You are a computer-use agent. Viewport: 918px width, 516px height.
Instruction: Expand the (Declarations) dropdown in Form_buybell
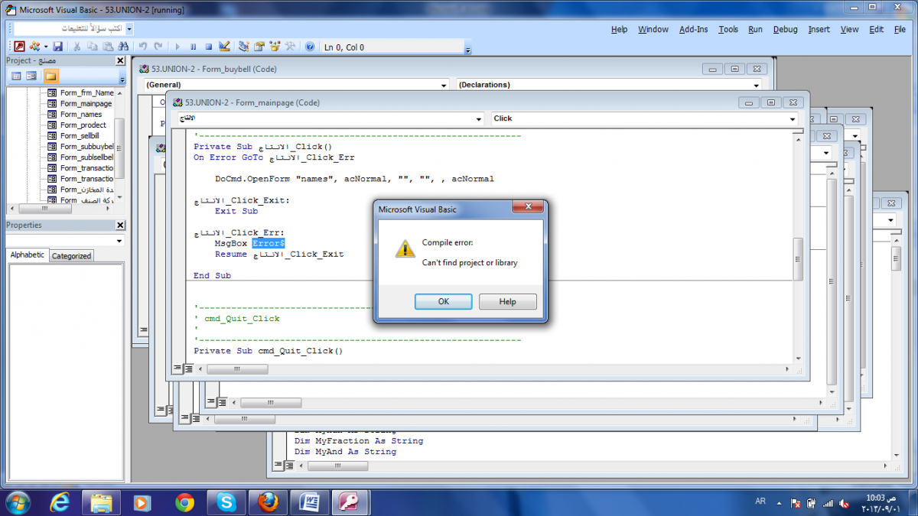point(757,85)
